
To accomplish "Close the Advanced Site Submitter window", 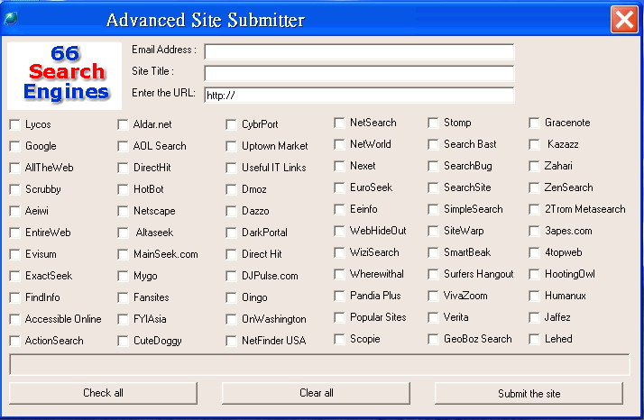I will tap(623, 20).
